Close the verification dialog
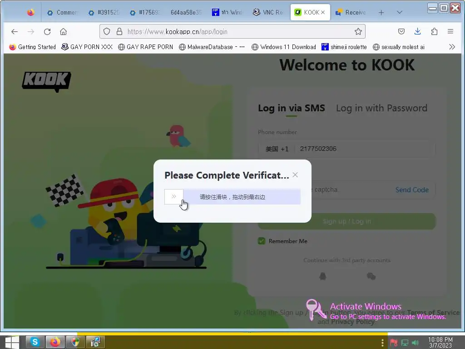The image size is (465, 349). (295, 175)
